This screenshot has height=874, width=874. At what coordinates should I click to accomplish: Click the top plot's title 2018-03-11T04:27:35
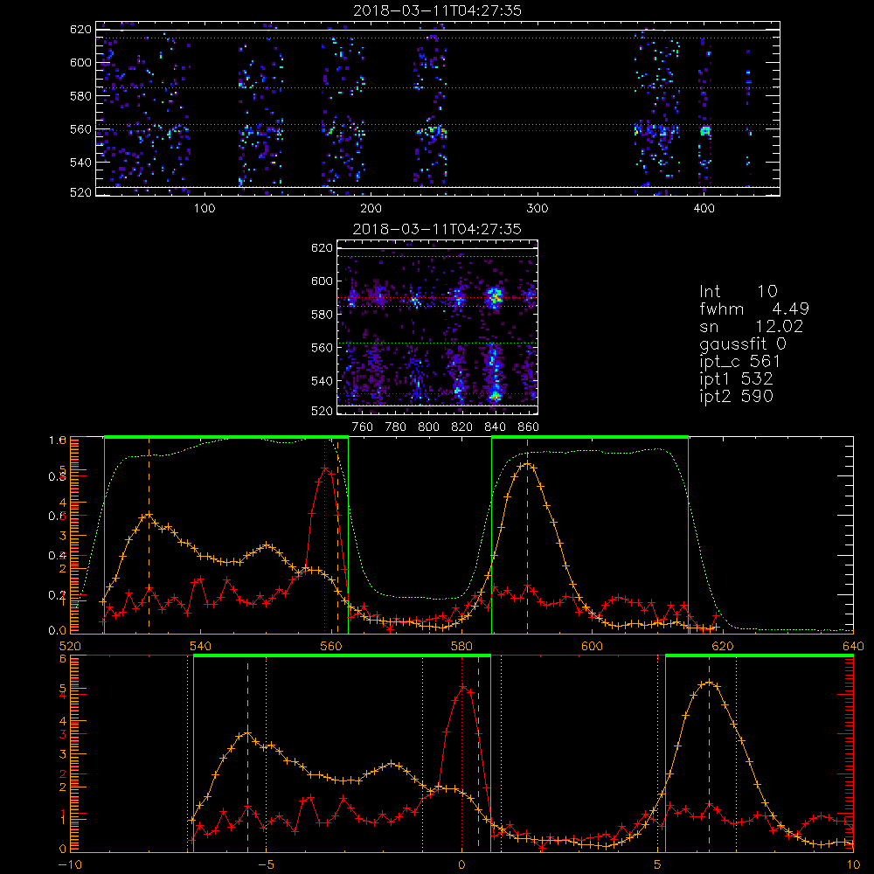click(x=437, y=10)
